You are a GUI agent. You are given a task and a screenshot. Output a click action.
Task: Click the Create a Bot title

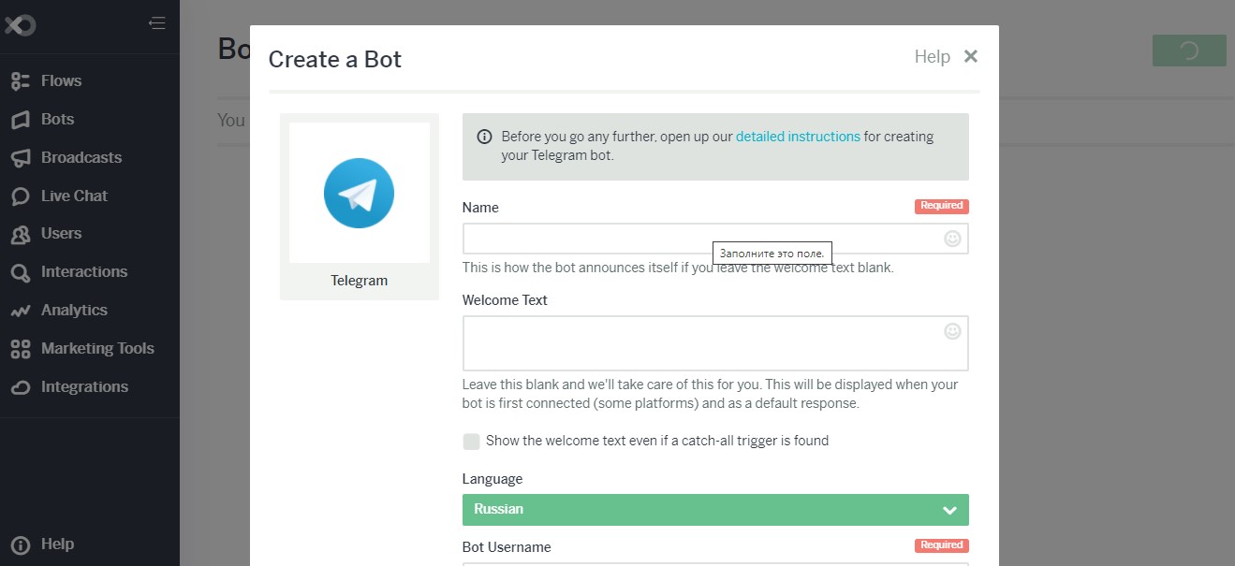pos(335,60)
